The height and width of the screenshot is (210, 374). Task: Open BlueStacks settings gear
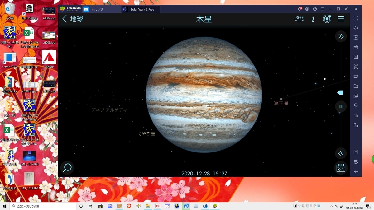pos(356,162)
